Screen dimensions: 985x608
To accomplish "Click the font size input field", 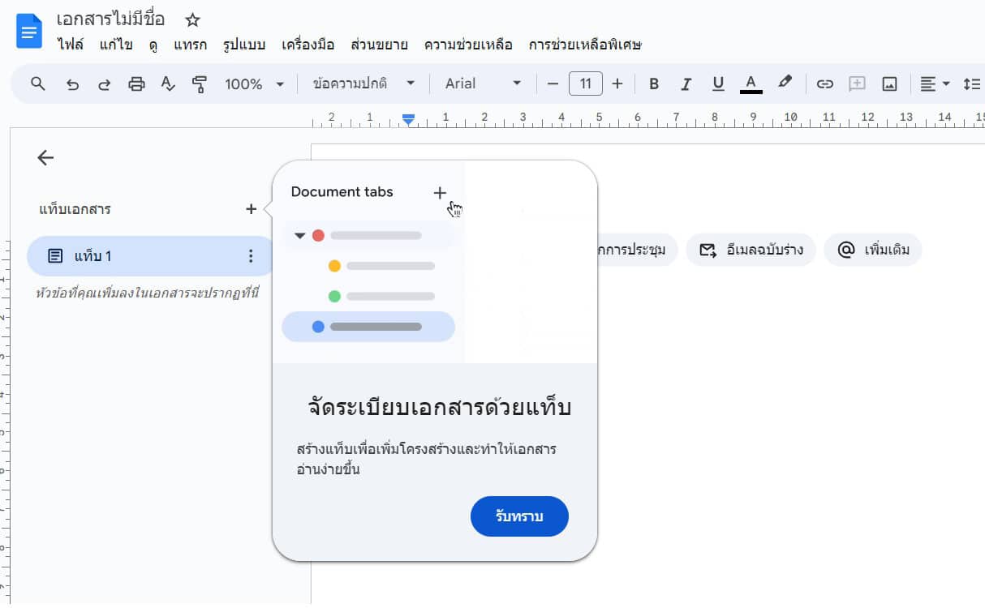I will pos(586,83).
